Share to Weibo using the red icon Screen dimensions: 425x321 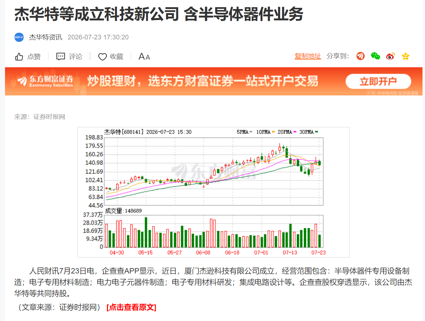click(x=391, y=56)
